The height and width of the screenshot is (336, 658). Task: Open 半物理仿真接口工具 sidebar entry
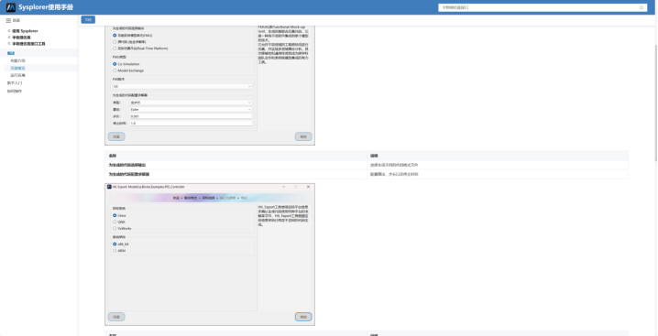click(28, 44)
